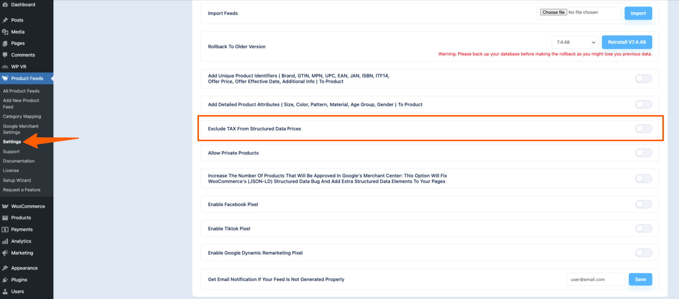Click the Users person icon

tap(5, 291)
